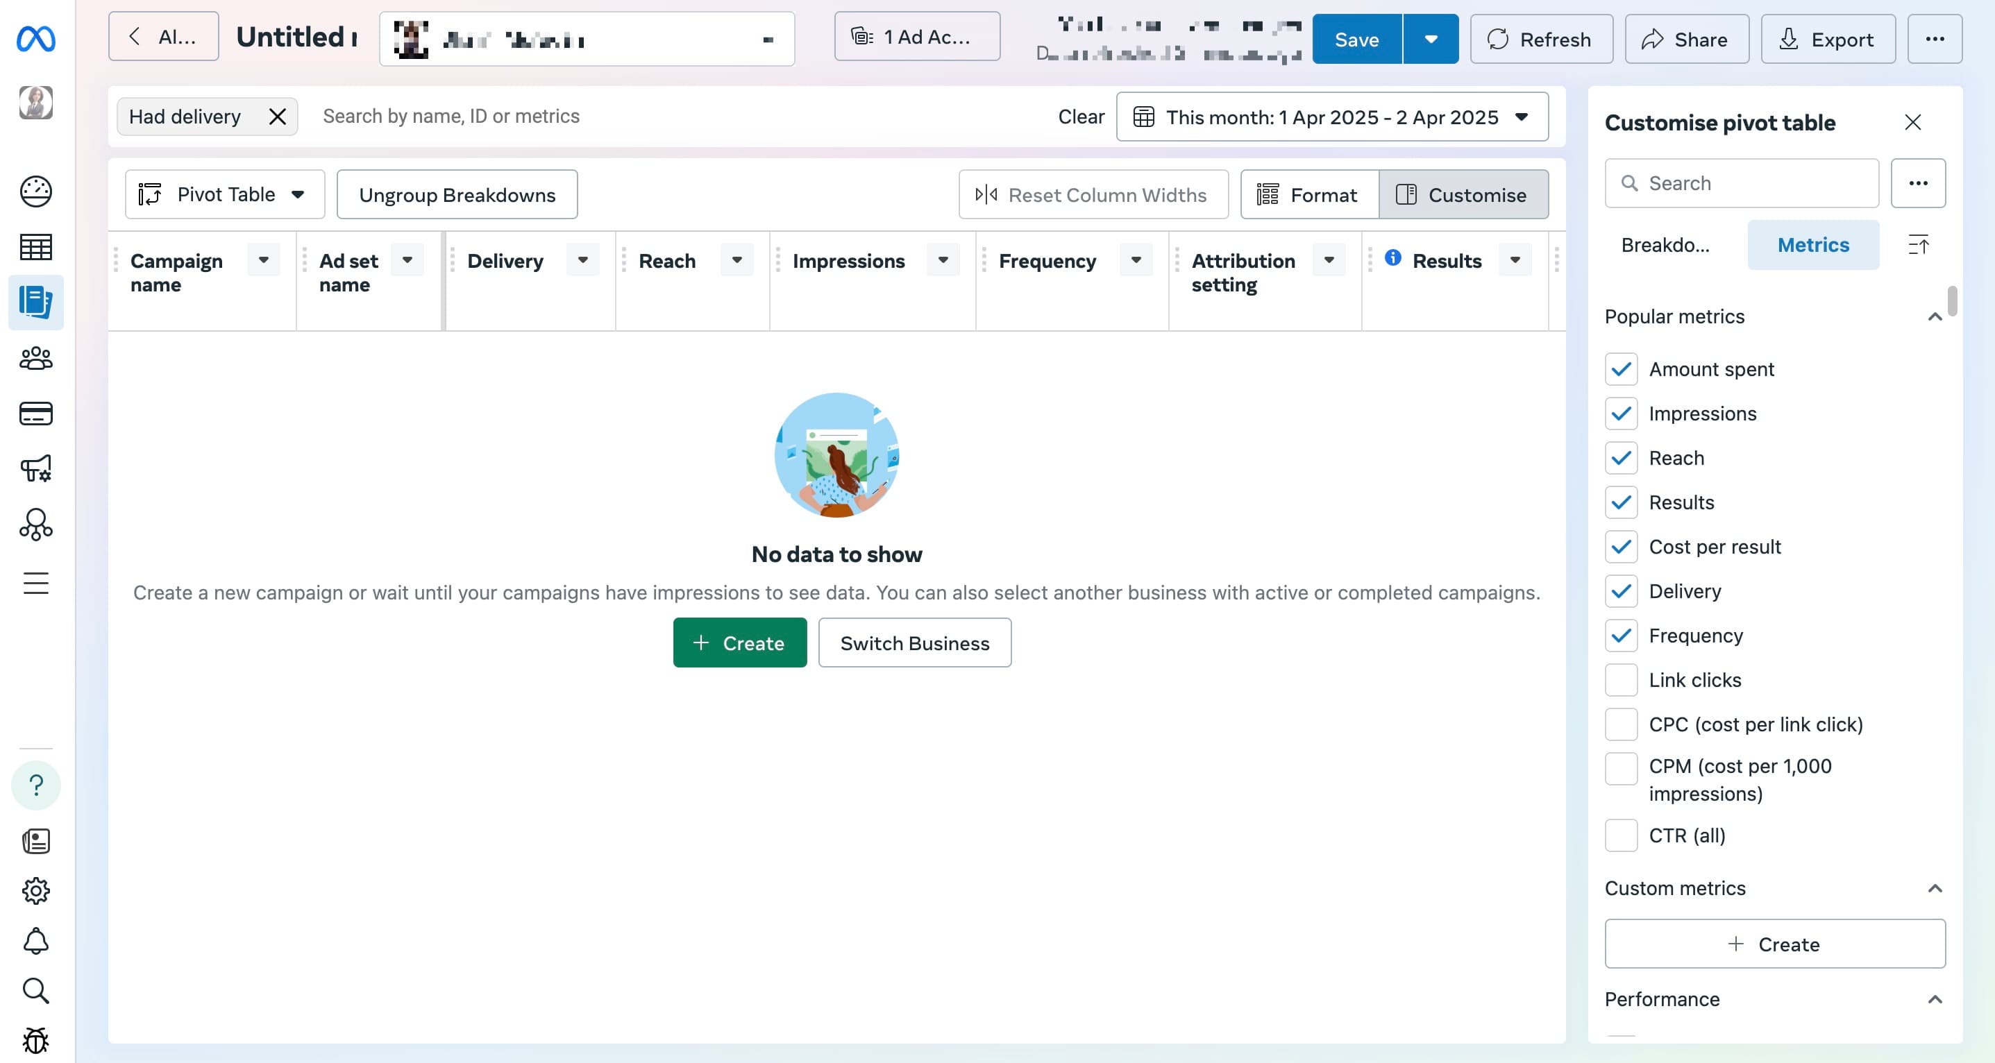Remove the Had delivery filter

277,117
